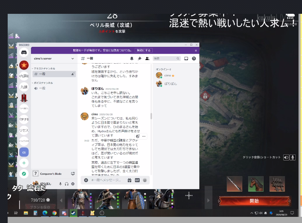The image size is (302, 223).
Task: Open Discord inbox icon
Action: (186, 59)
